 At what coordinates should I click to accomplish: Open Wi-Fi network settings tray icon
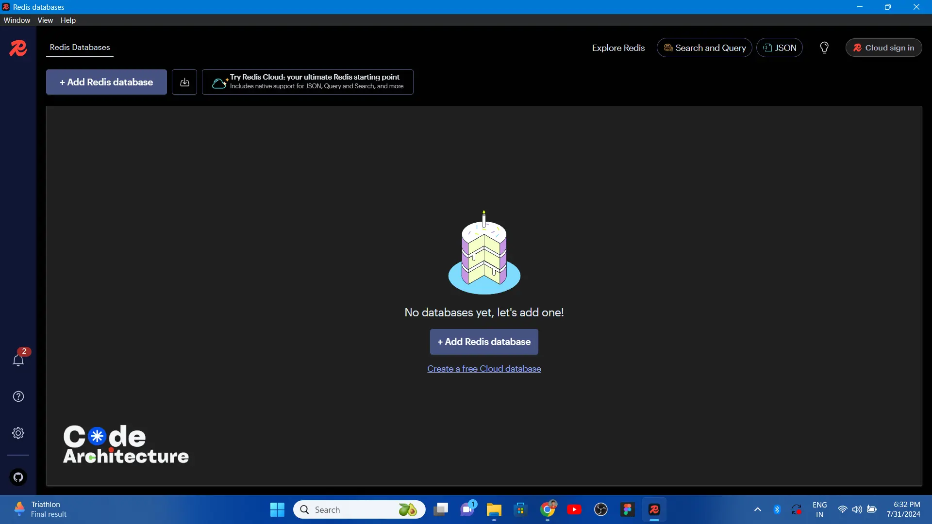coord(843,509)
